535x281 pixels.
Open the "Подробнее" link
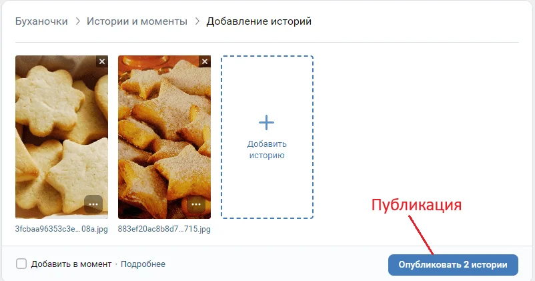click(x=143, y=264)
